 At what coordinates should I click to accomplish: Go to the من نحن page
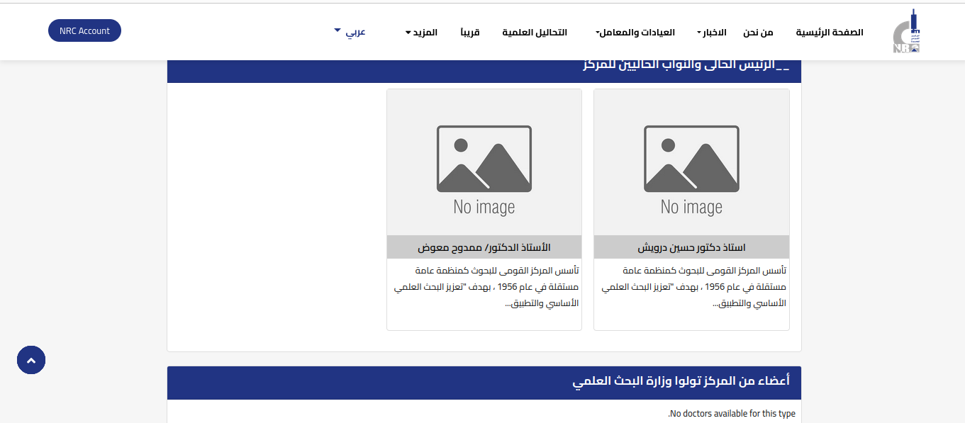click(758, 33)
